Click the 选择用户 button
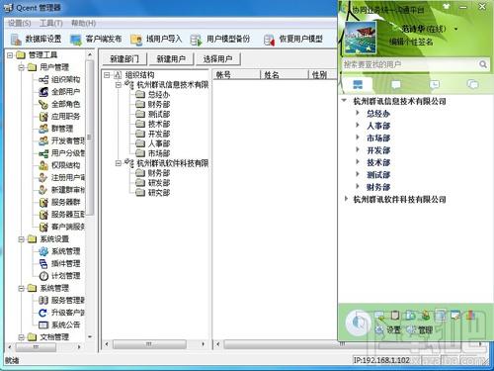Viewport: 494px width, 371px height. 217,59
